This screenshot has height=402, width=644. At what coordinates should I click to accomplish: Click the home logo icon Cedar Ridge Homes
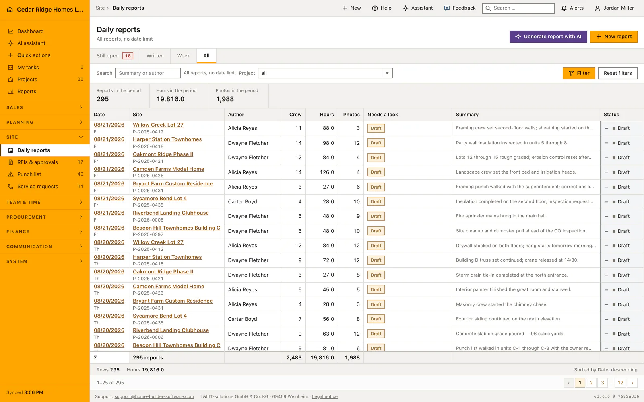coord(10,10)
